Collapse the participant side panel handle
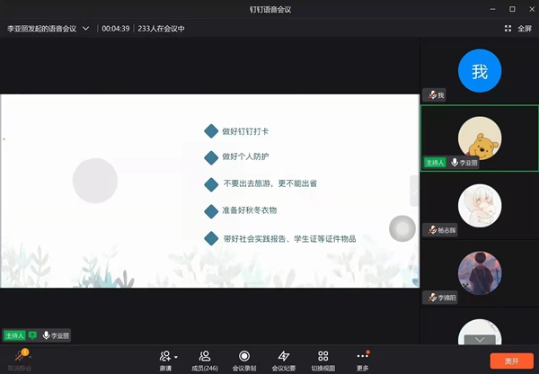 pyautogui.click(x=414, y=191)
